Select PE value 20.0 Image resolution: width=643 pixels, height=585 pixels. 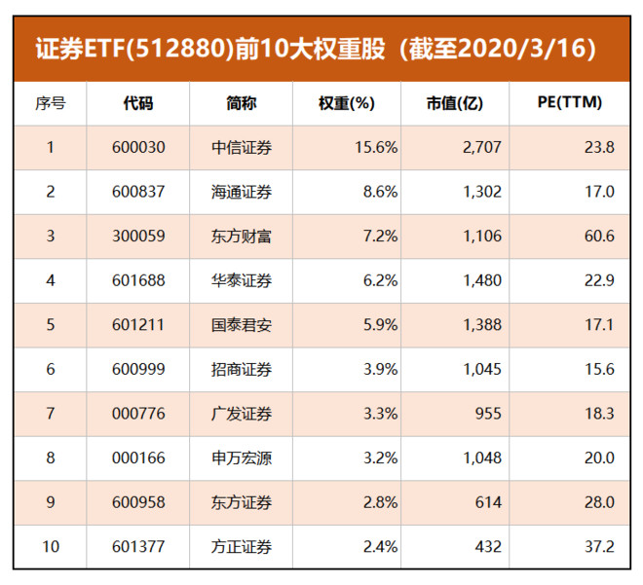(599, 458)
